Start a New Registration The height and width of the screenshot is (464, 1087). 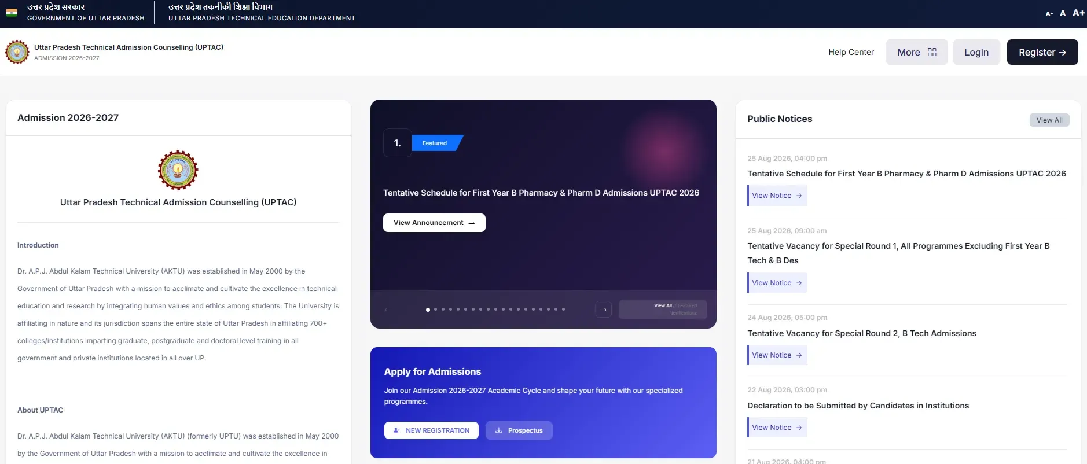click(x=431, y=430)
